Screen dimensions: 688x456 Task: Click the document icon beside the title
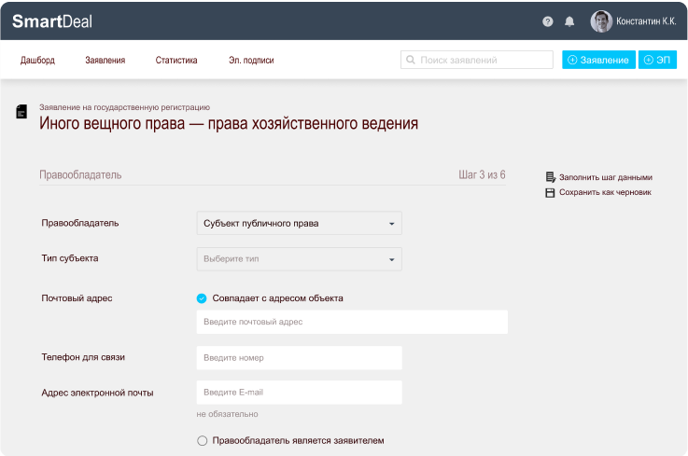[x=21, y=111]
